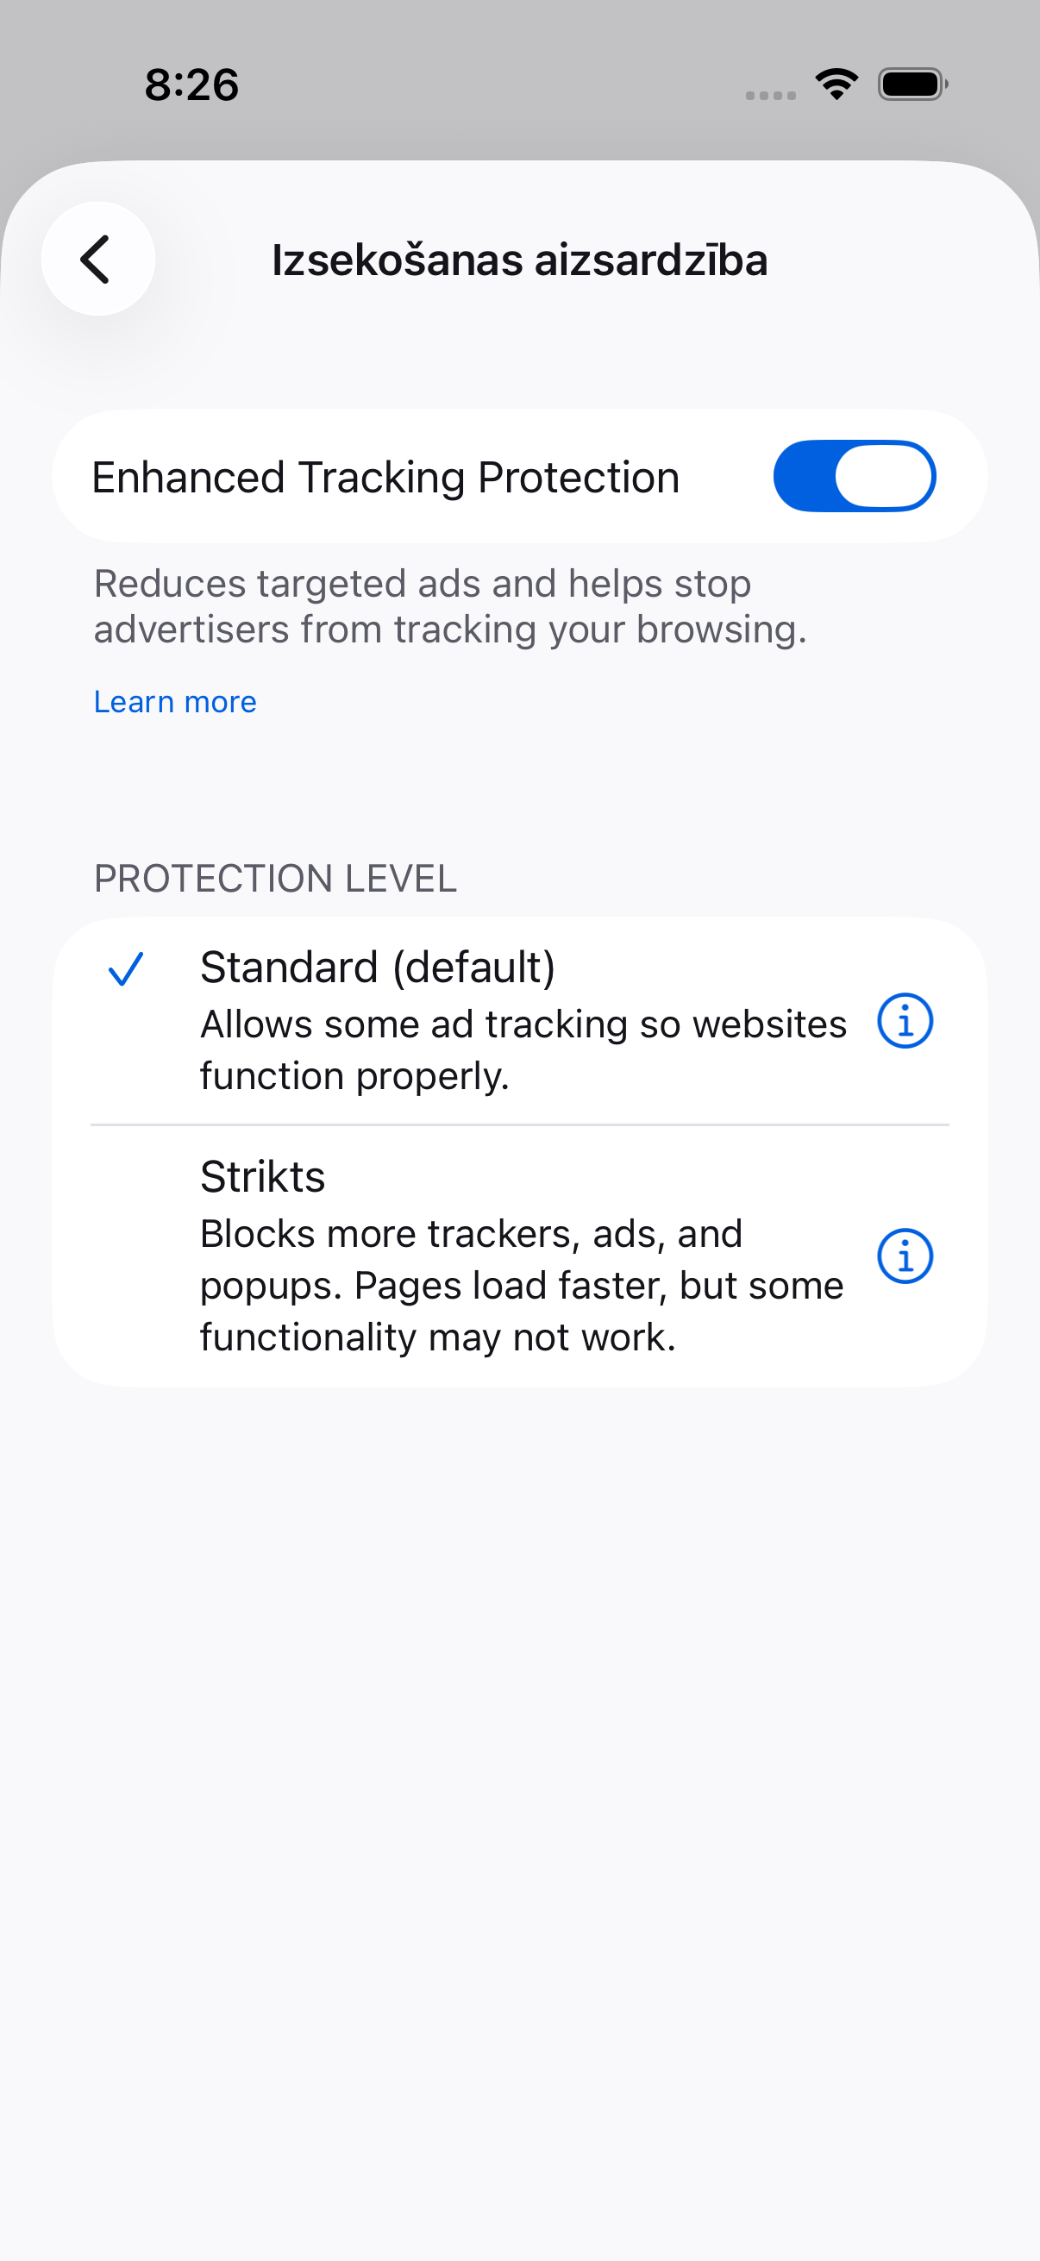Click 'Reduces targeted ads' description text

point(450,606)
